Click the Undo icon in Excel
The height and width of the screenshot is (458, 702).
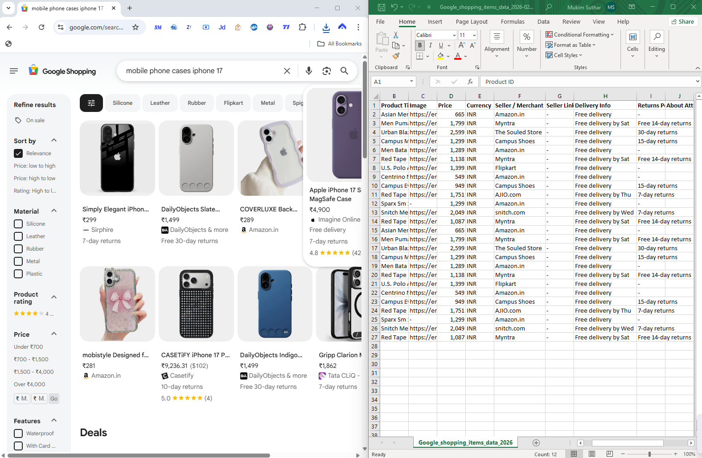pos(394,7)
